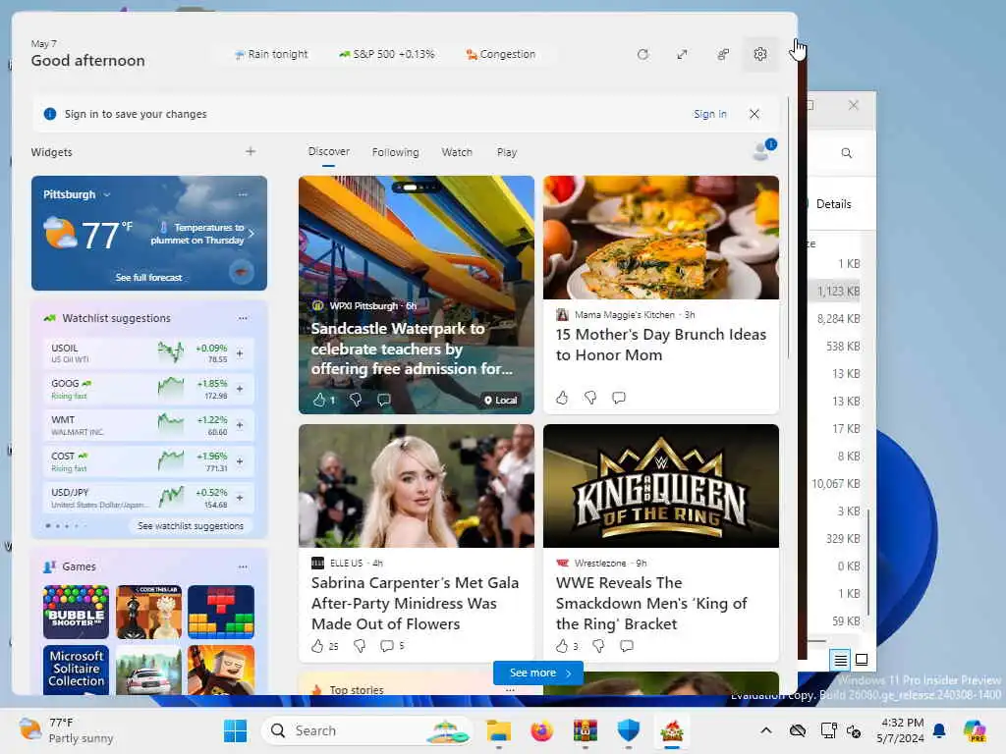Viewport: 1006px width, 754px height.
Task: Comment on Mother's Day Brunch article
Action: (x=619, y=398)
